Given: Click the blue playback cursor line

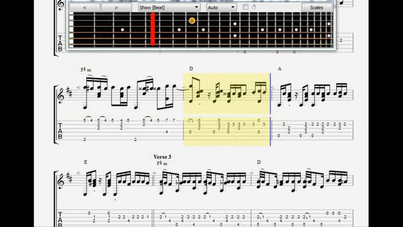Looking at the screenshot, I should (270, 109).
